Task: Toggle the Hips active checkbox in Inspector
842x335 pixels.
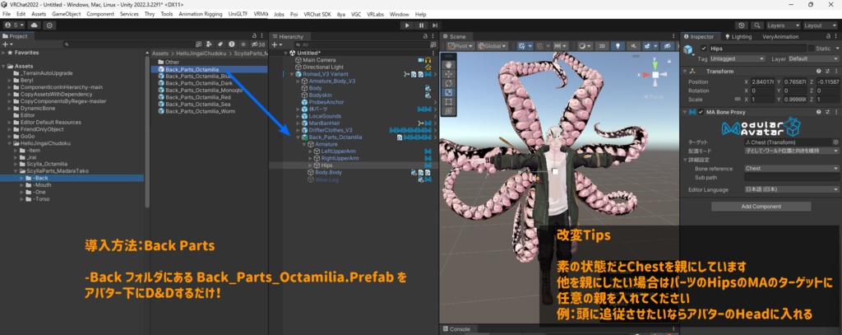Action: [x=704, y=49]
